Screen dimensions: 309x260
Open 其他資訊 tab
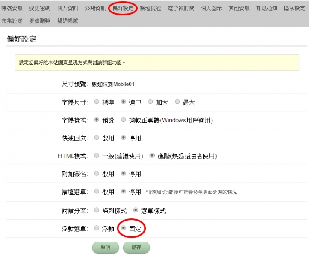pyautogui.click(x=239, y=8)
